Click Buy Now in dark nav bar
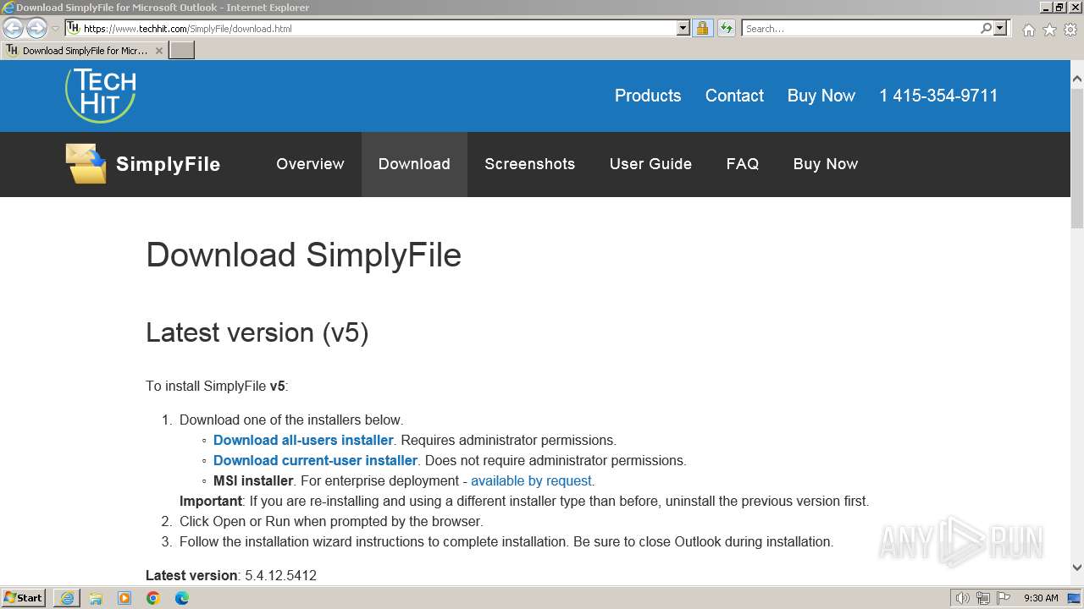The image size is (1084, 609). (x=826, y=164)
